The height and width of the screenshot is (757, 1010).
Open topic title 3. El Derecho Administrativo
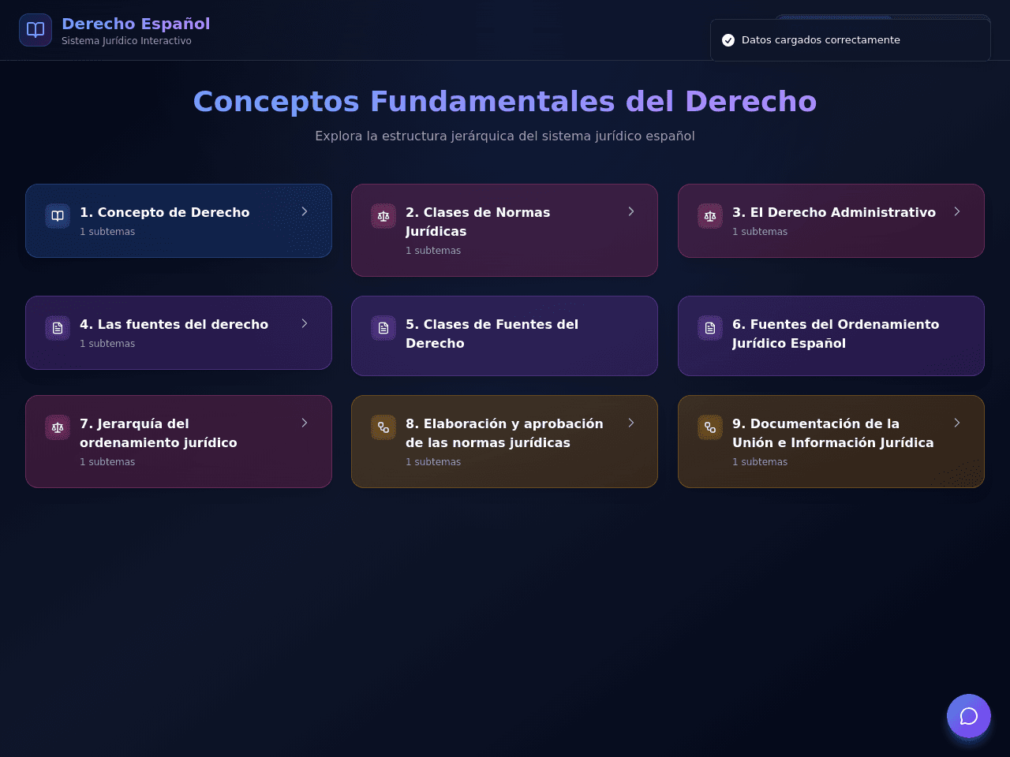pyautogui.click(x=834, y=212)
